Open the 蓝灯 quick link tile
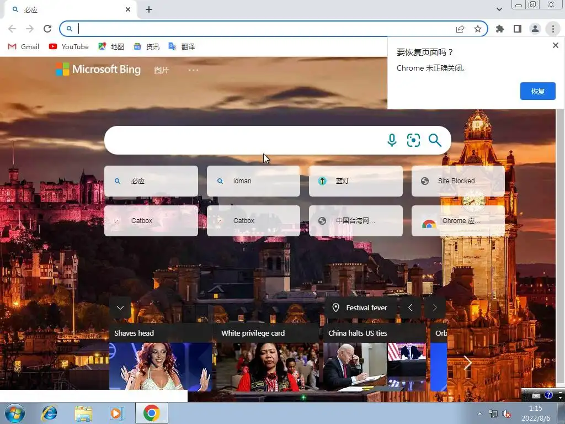This screenshot has height=424, width=565. click(x=356, y=181)
